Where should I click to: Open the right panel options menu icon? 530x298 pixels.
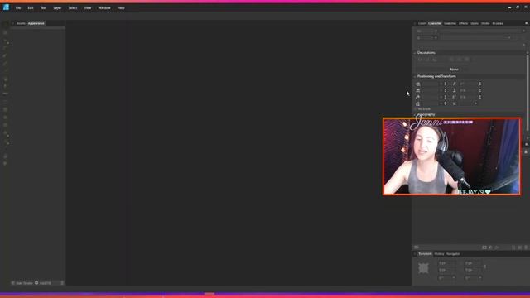527,23
